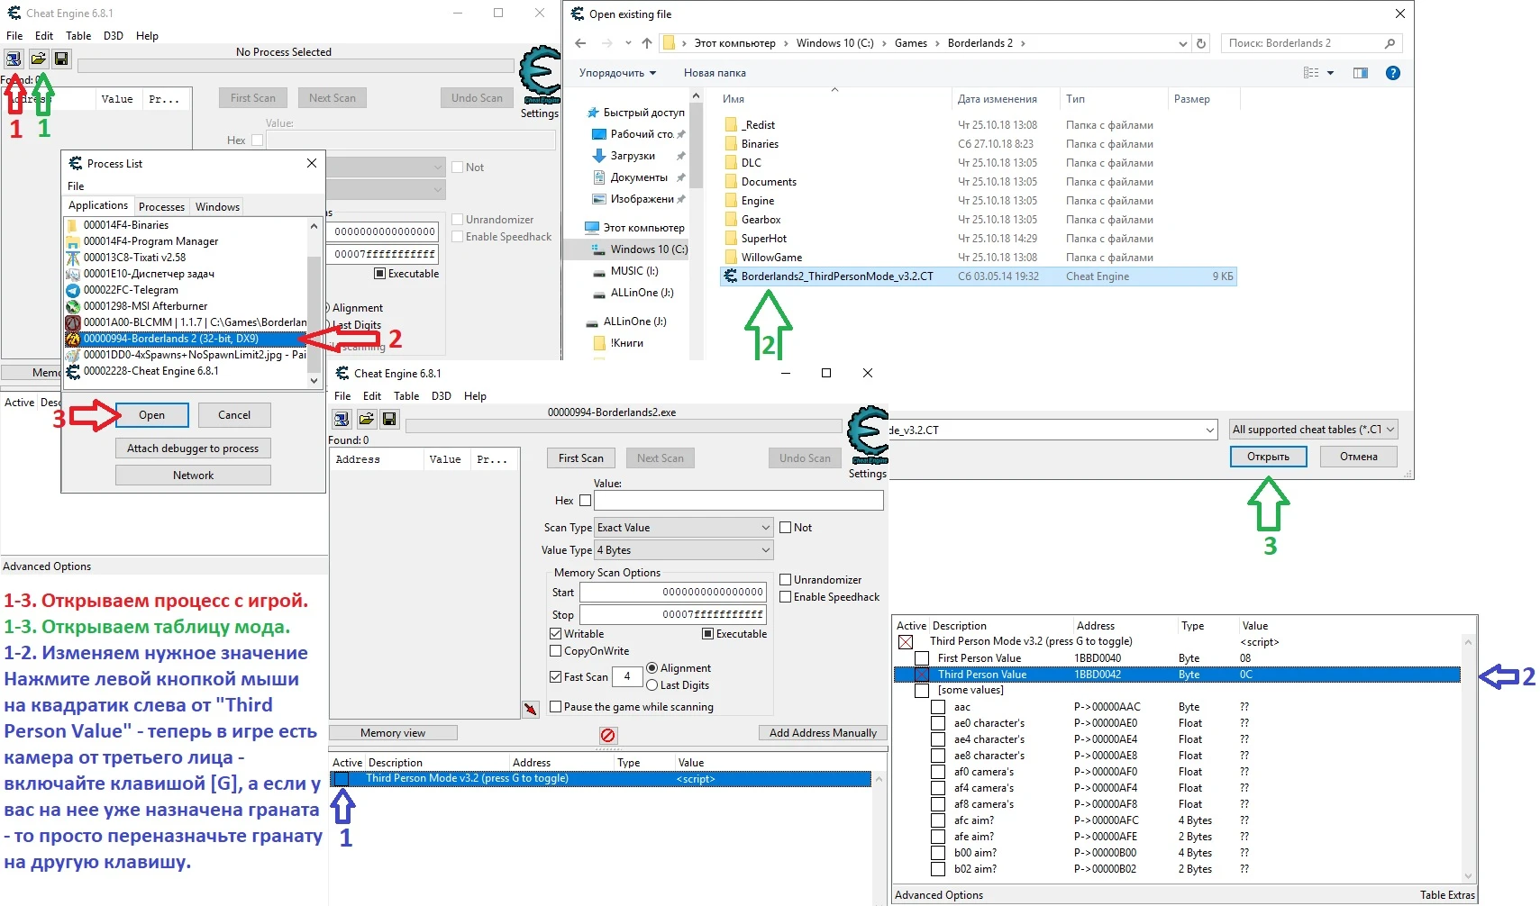Expand breadcrumb chevron after Windows 10 (C:) in path
Image resolution: width=1540 pixels, height=906 pixels.
point(884,43)
